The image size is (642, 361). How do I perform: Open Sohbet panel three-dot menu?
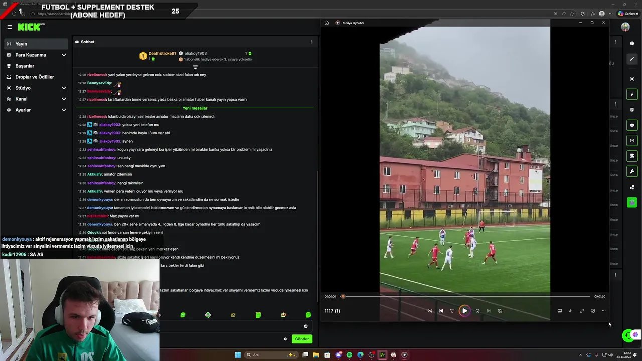click(311, 42)
